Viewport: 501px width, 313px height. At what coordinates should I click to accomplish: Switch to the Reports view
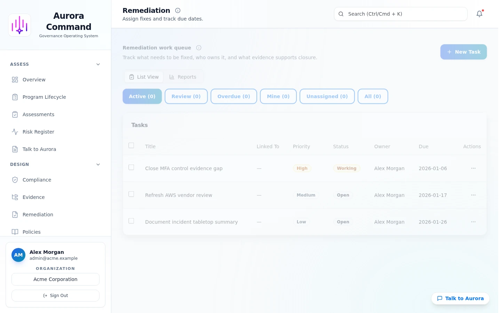pos(183,77)
